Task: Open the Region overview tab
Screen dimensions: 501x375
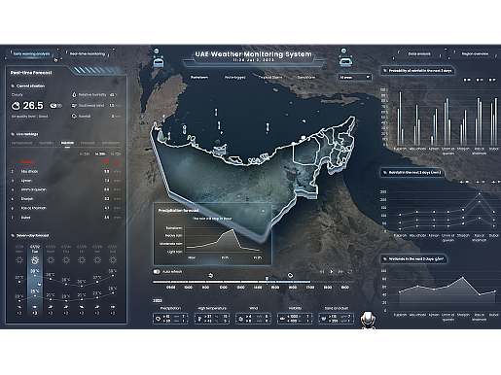Action: tap(475, 53)
